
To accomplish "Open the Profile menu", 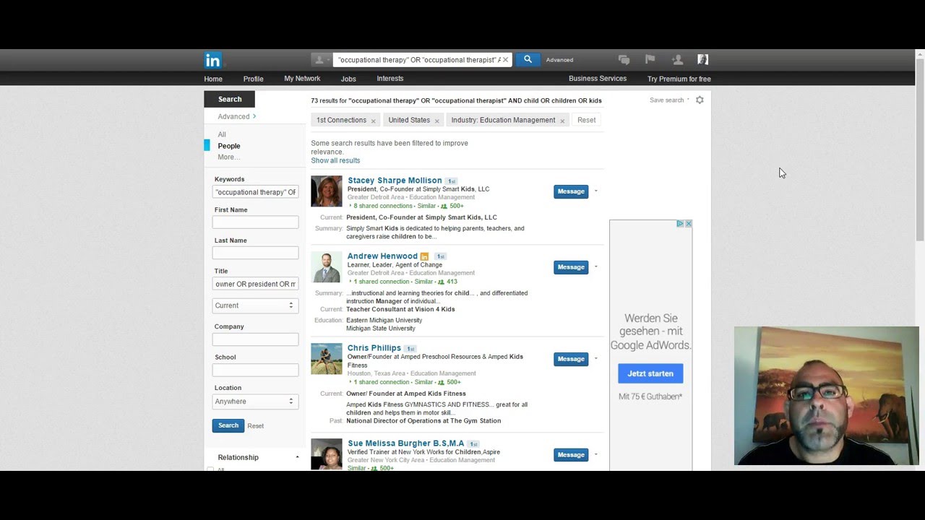I will 253,79.
